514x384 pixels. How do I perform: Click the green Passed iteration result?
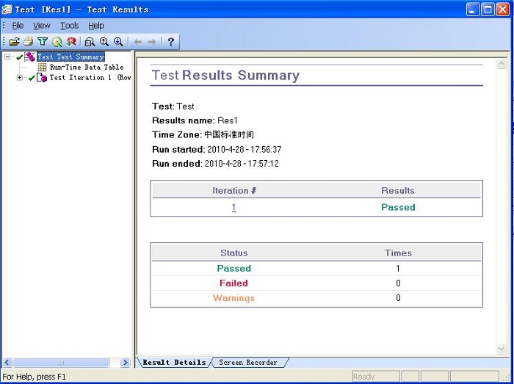click(398, 207)
